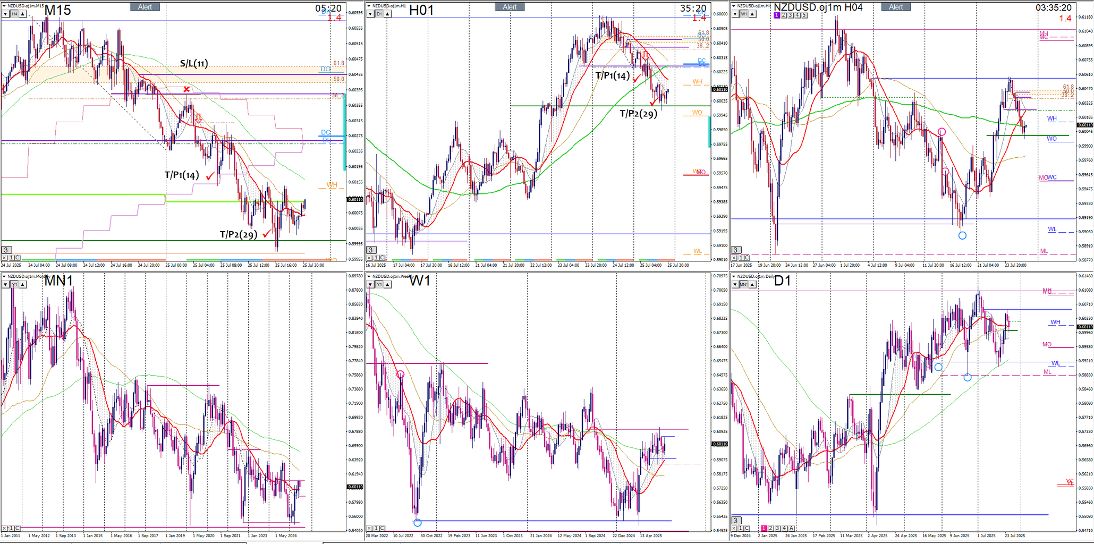Click the C button on the H01 chart
The height and width of the screenshot is (544, 1094).
coord(383,258)
